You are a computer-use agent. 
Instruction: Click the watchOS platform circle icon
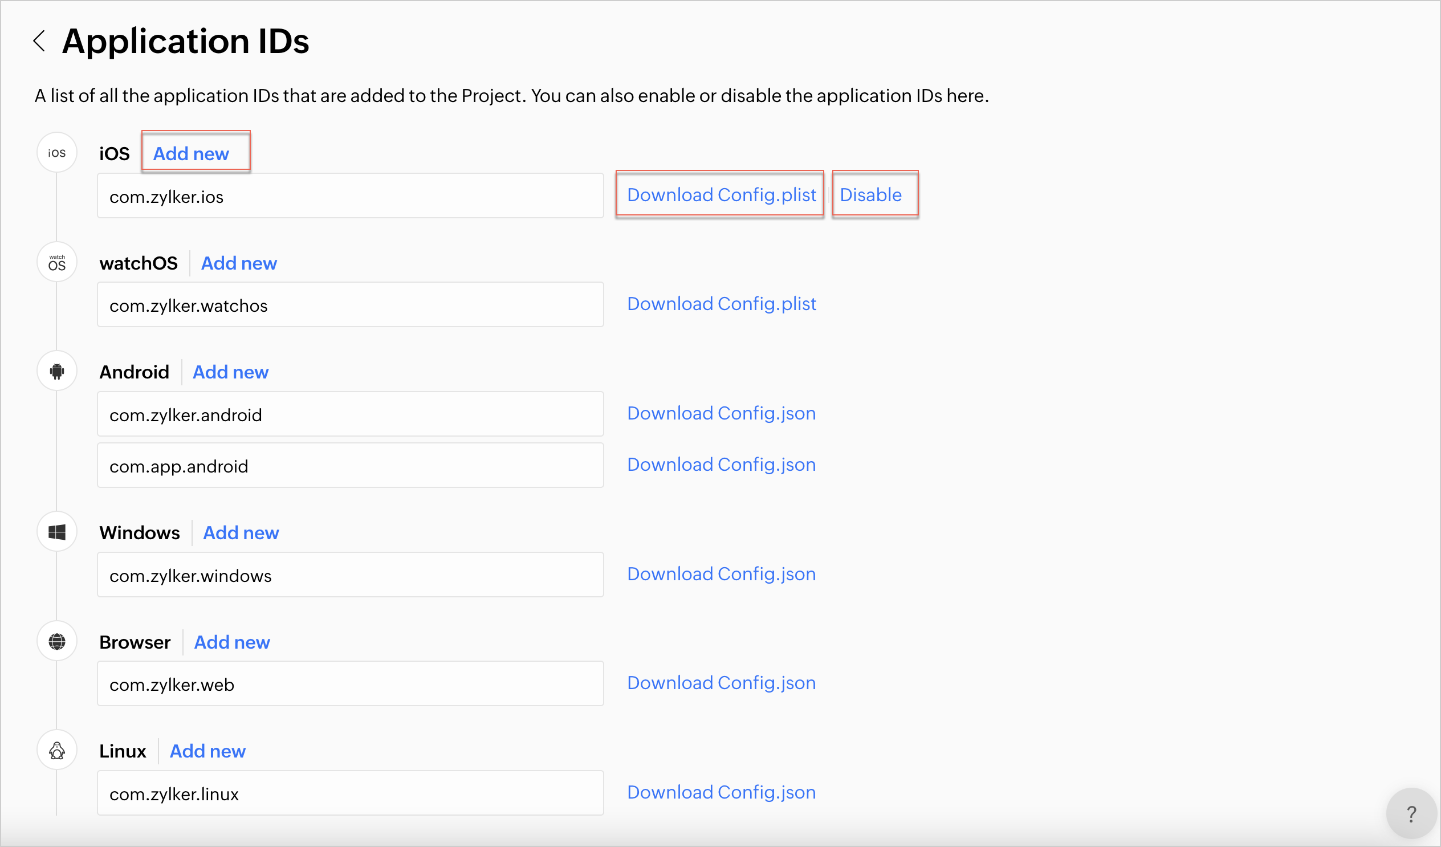click(x=56, y=263)
